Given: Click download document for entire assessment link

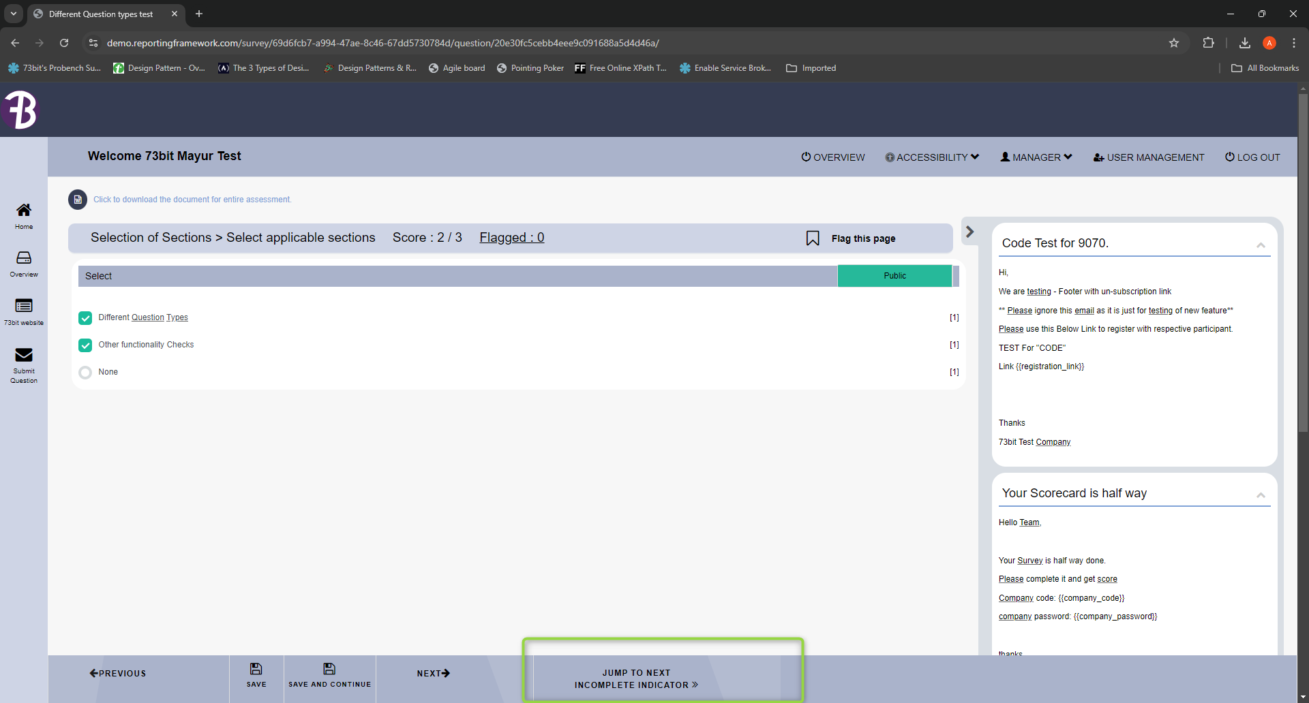Looking at the screenshot, I should [x=192, y=200].
